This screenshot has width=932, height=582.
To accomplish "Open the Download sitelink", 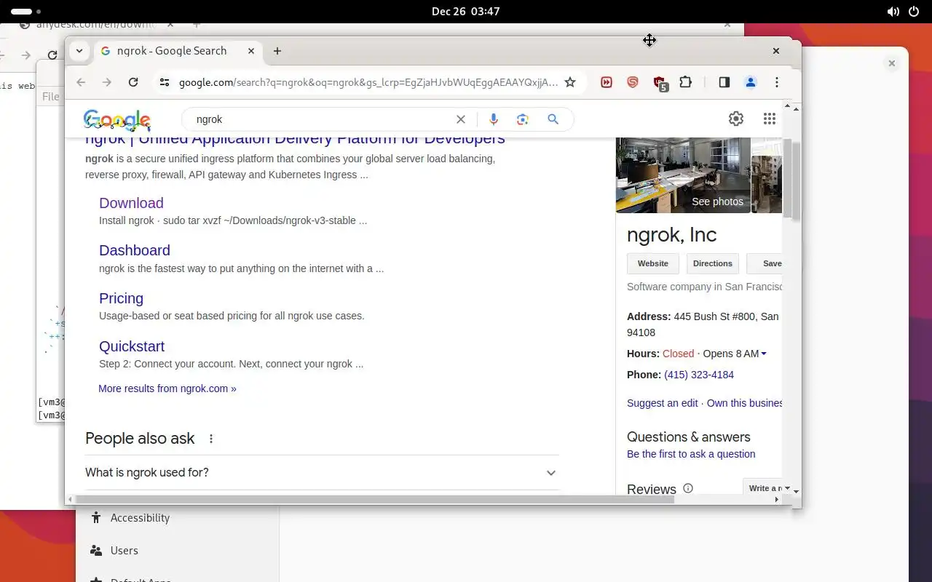I will tap(131, 203).
